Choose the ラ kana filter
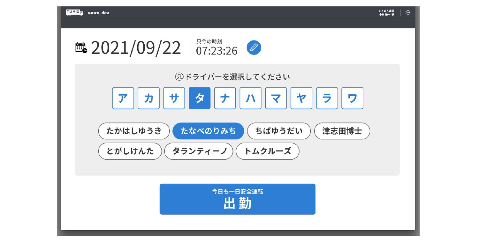 point(327,98)
